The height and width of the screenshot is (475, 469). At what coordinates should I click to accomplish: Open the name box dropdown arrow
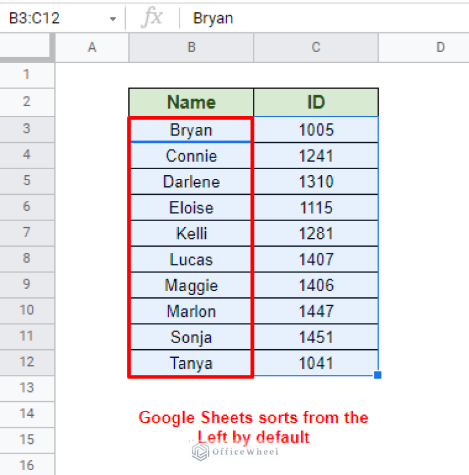(112, 19)
